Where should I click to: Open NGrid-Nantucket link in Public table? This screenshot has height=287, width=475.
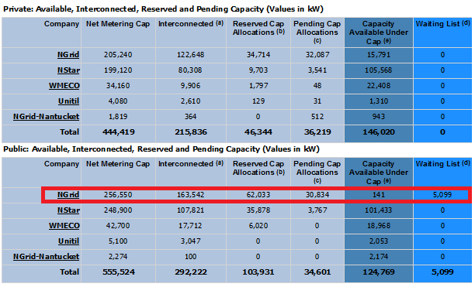click(46, 257)
